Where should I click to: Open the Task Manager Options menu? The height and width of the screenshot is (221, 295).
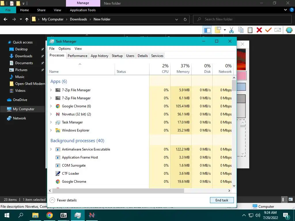[x=65, y=49]
